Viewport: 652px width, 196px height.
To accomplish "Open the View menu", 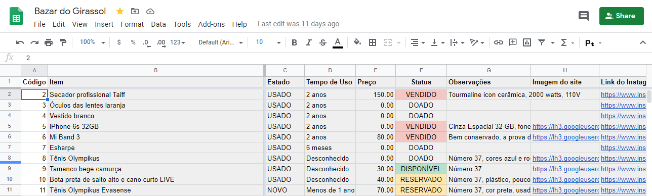I will [x=80, y=24].
